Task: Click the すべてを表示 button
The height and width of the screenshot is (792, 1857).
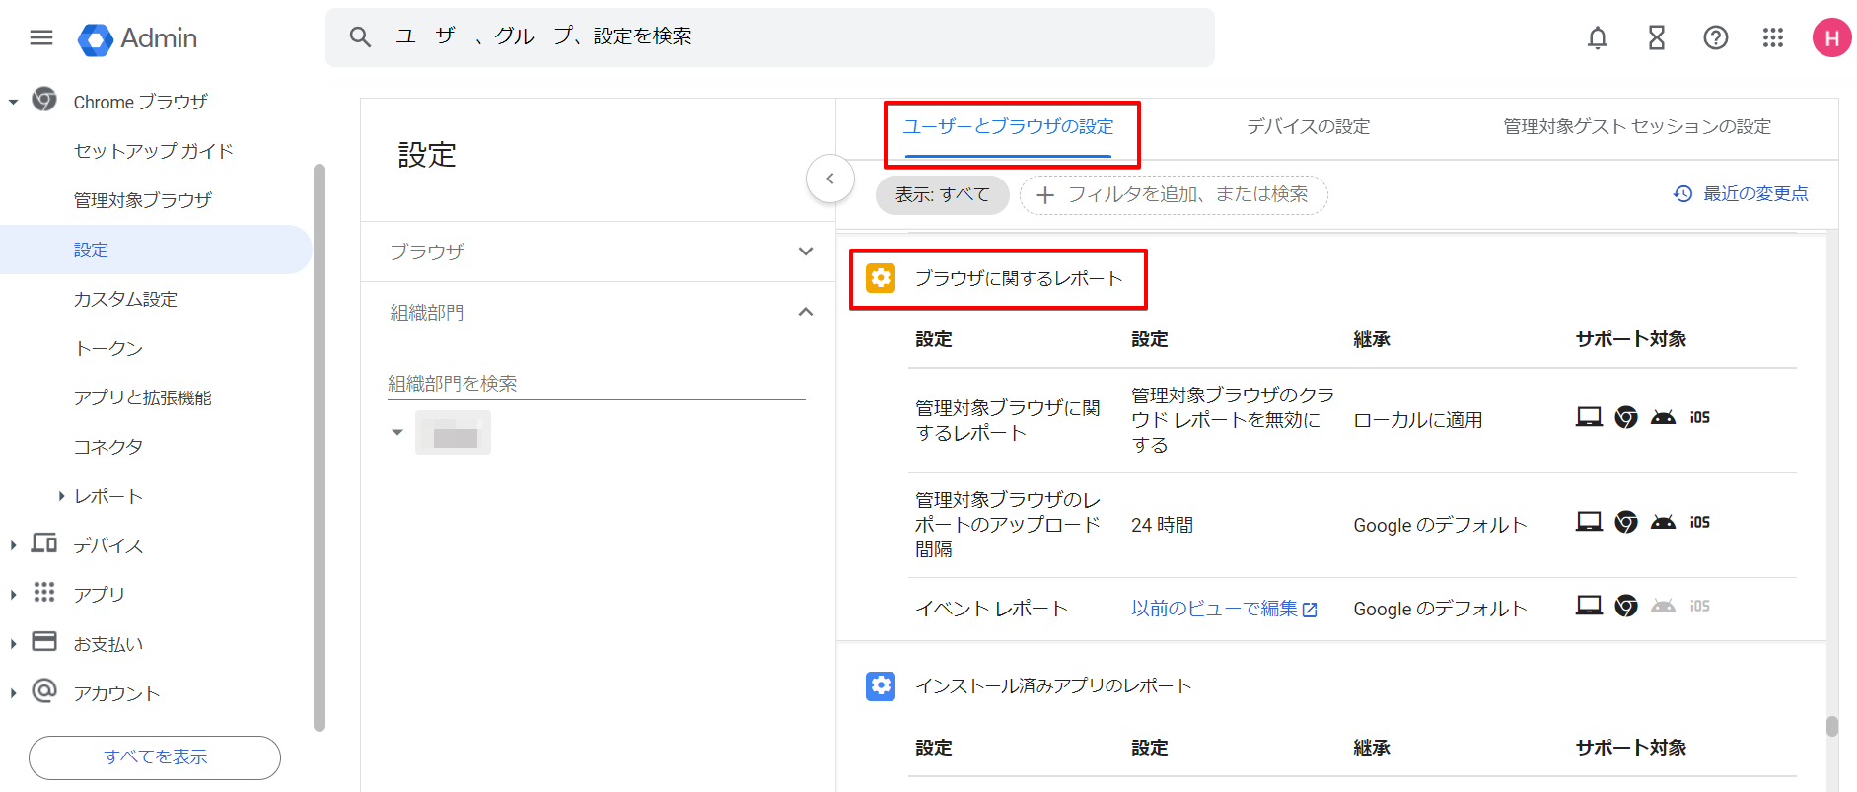Action: tap(155, 756)
